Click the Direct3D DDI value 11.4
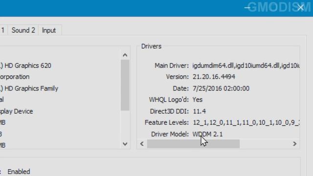Image resolution: width=313 pixels, height=176 pixels. [x=200, y=111]
